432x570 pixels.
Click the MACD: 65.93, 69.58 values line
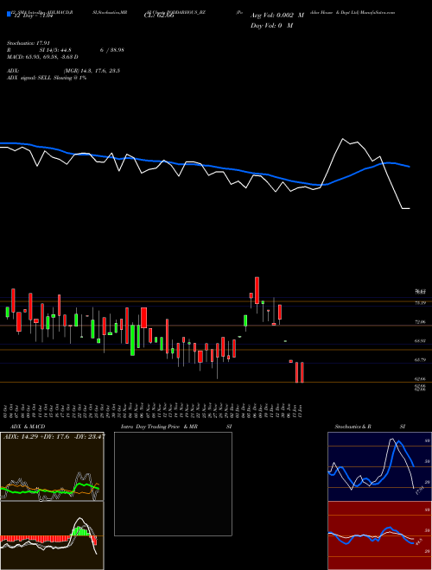point(42,57)
